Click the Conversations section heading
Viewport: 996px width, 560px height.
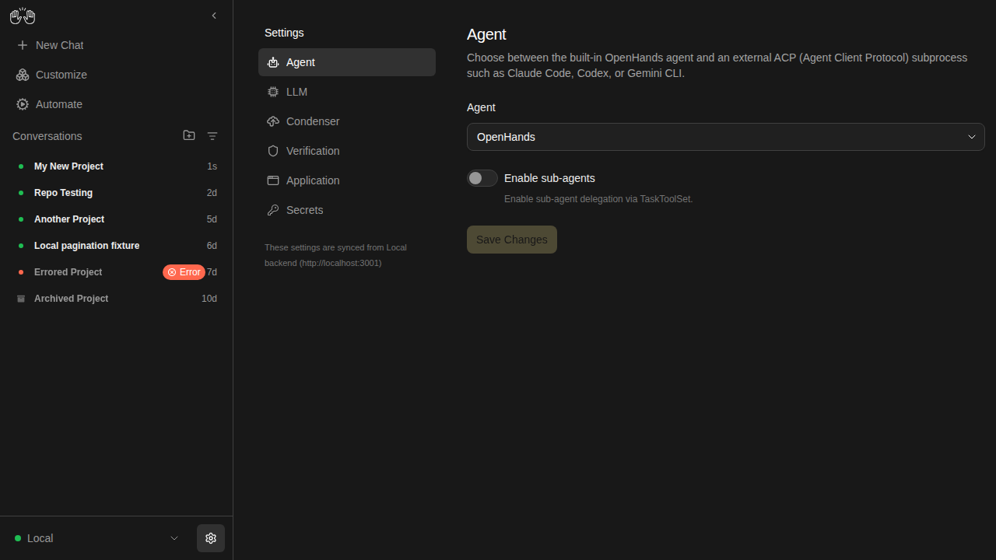pyautogui.click(x=47, y=136)
